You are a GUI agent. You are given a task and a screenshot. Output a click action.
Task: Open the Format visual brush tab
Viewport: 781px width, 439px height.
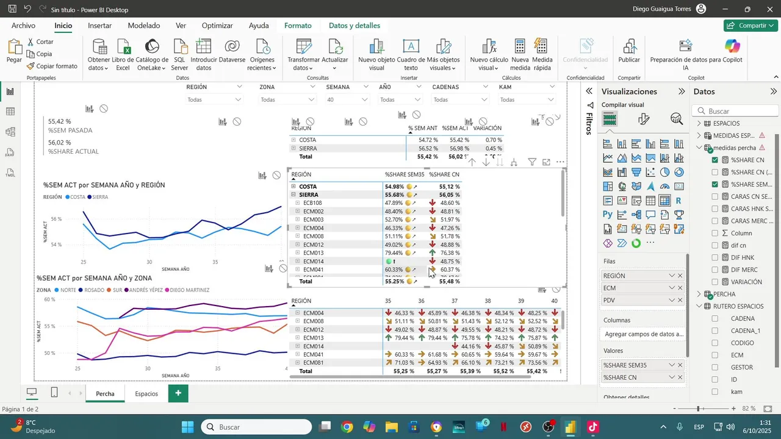click(x=643, y=119)
